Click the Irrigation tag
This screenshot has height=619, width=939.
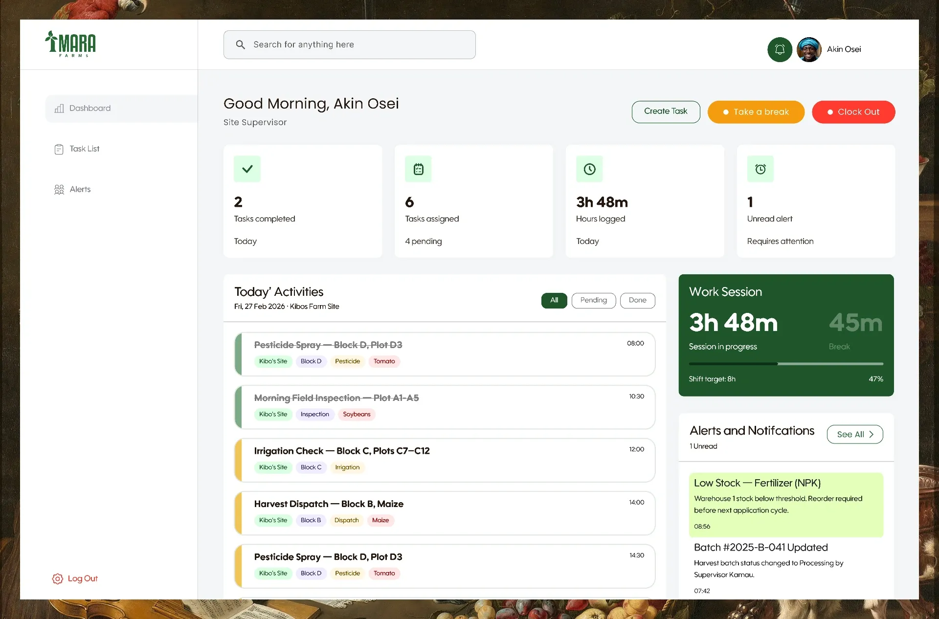click(x=347, y=467)
